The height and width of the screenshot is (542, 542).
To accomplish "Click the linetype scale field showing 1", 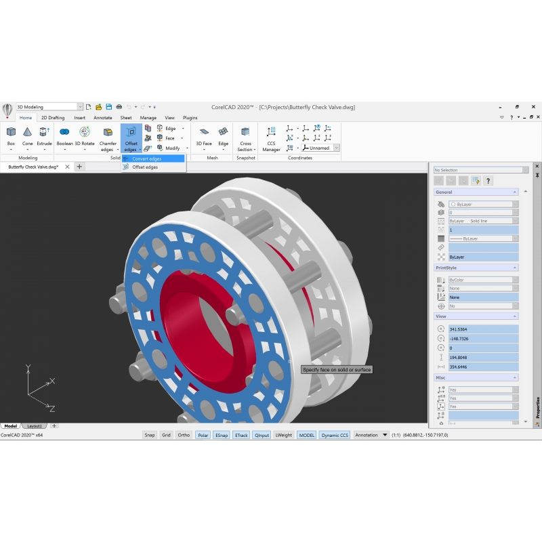I will (483, 230).
